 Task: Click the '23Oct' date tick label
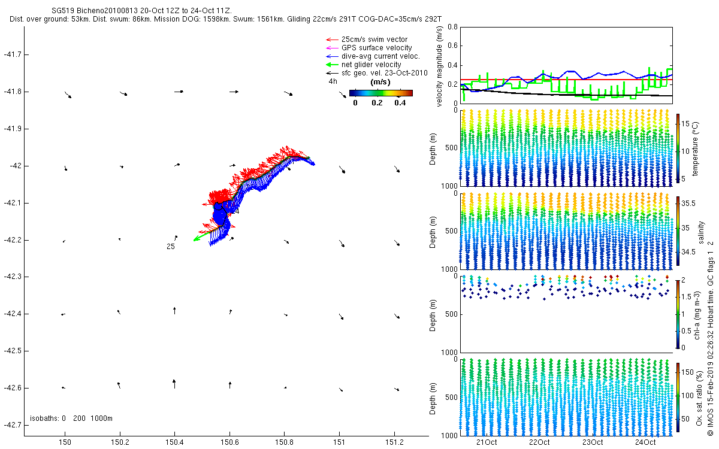[x=593, y=442]
